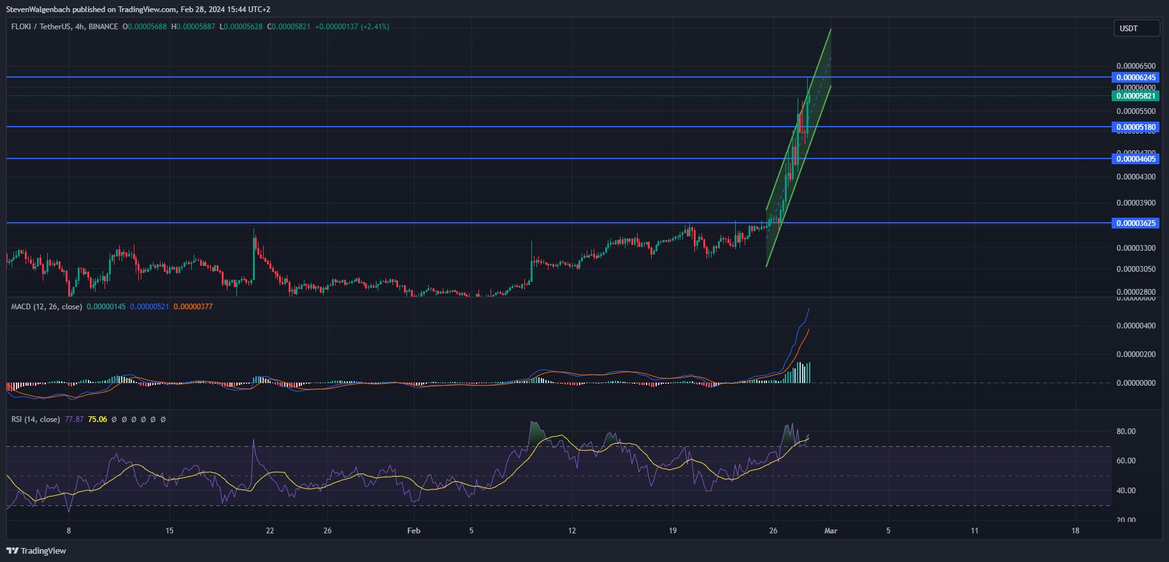Click the 'Feb' date axis label
This screenshot has width=1169, height=562.
pos(414,531)
